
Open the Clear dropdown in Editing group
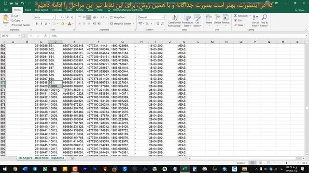[239, 25]
